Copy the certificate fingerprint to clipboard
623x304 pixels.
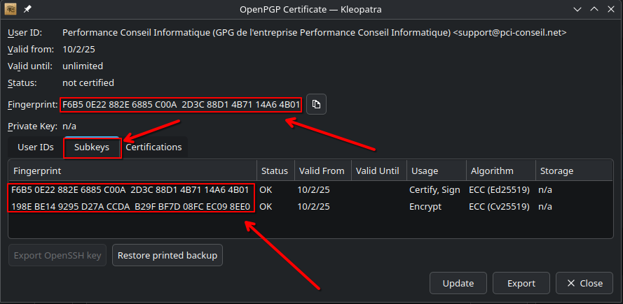coord(316,105)
